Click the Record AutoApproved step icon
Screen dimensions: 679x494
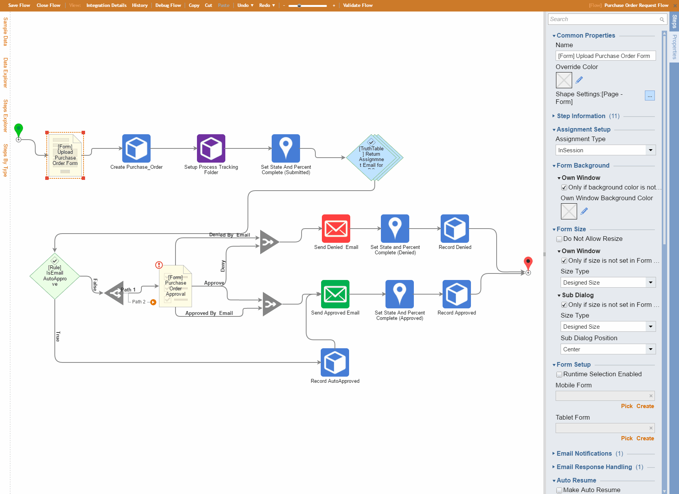pyautogui.click(x=335, y=362)
